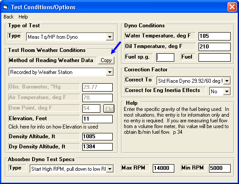Click the Oil Temperature input field
Image resolution: width=239 pixels, height=184 pixels.
(x=214, y=47)
